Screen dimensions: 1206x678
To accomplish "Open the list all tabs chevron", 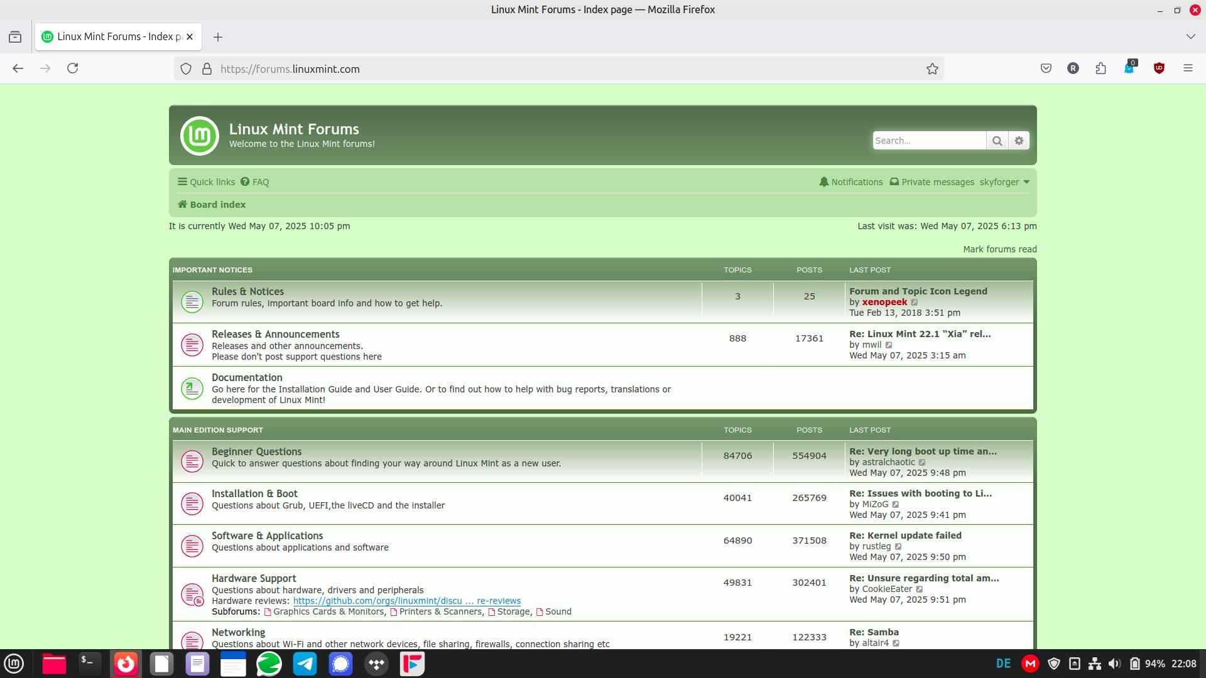I will [1190, 37].
